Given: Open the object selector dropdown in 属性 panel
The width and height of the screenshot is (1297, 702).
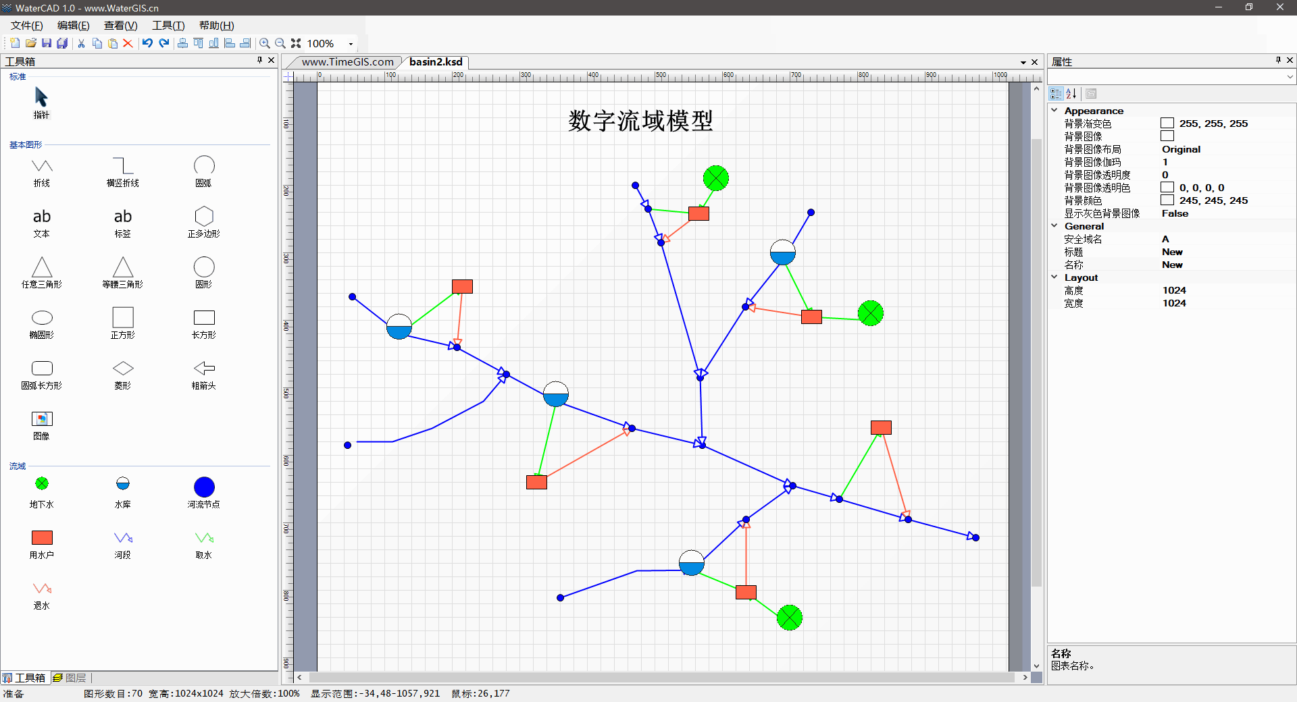Looking at the screenshot, I should click(1290, 77).
